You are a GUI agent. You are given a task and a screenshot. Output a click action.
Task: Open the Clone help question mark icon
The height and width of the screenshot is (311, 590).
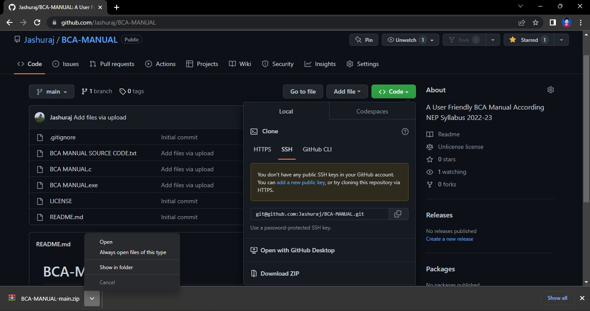[x=405, y=132]
